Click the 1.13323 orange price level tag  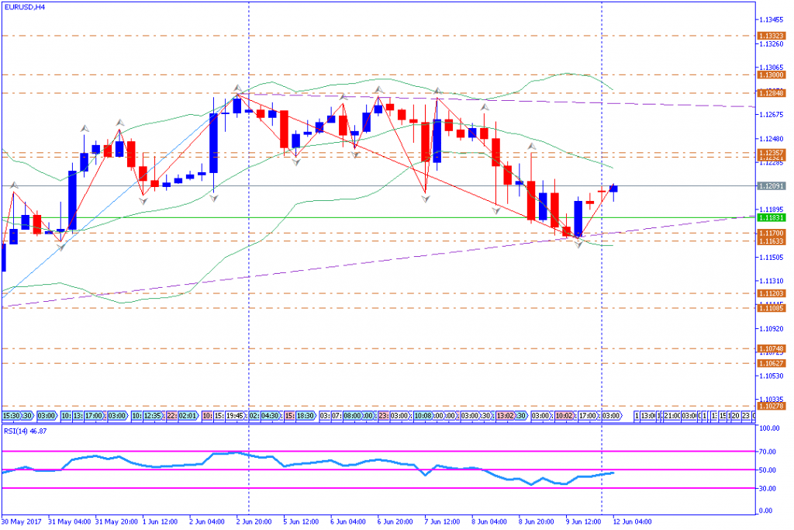pos(772,36)
